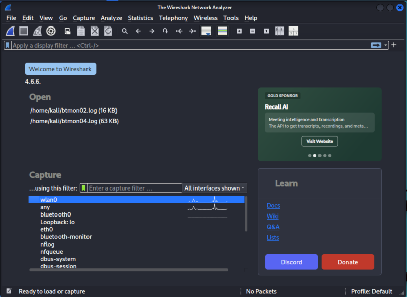Open capture options gear icon
The width and height of the screenshot is (407, 297).
[x=51, y=31]
